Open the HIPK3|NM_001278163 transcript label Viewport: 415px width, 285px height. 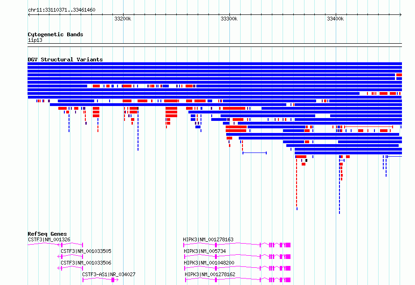click(208, 239)
